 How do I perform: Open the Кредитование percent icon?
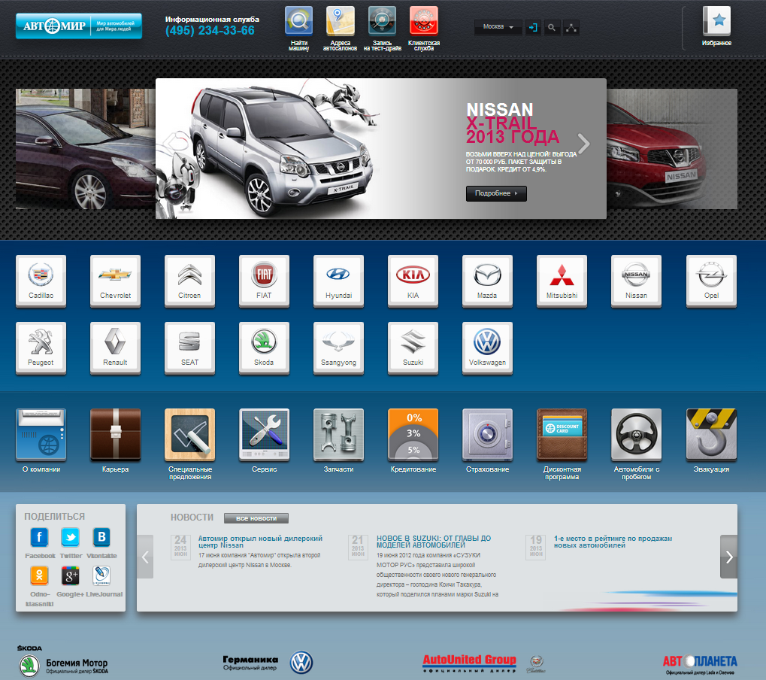[x=413, y=435]
